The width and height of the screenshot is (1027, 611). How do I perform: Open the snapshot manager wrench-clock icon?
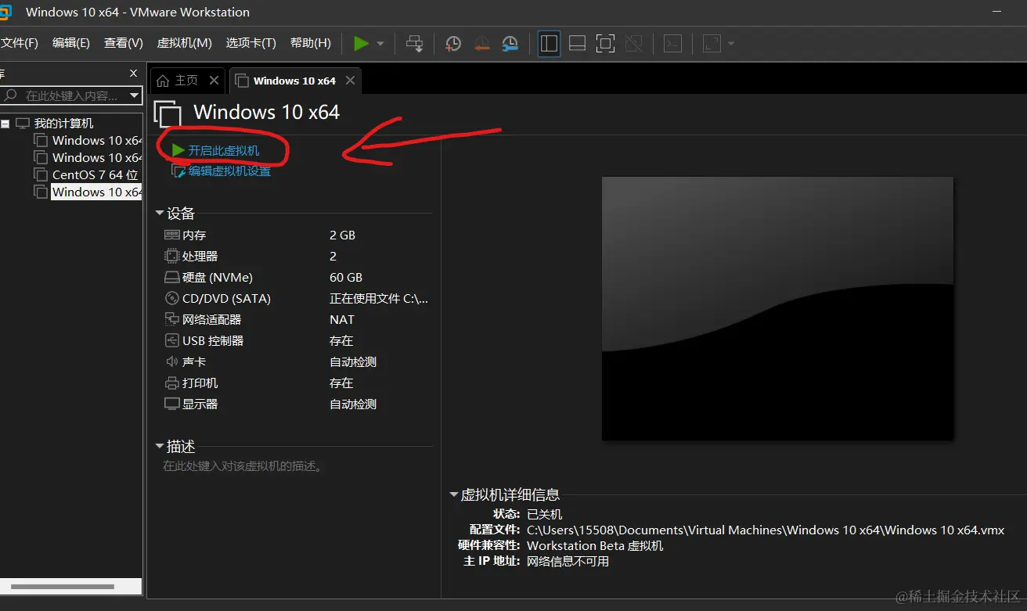pyautogui.click(x=510, y=44)
